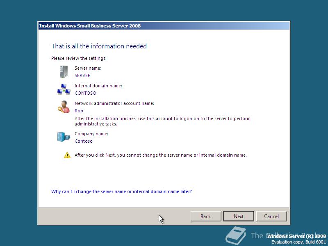Open the 'Why can't I change the server name' link
This screenshot has height=246, width=328.
pos(121,191)
